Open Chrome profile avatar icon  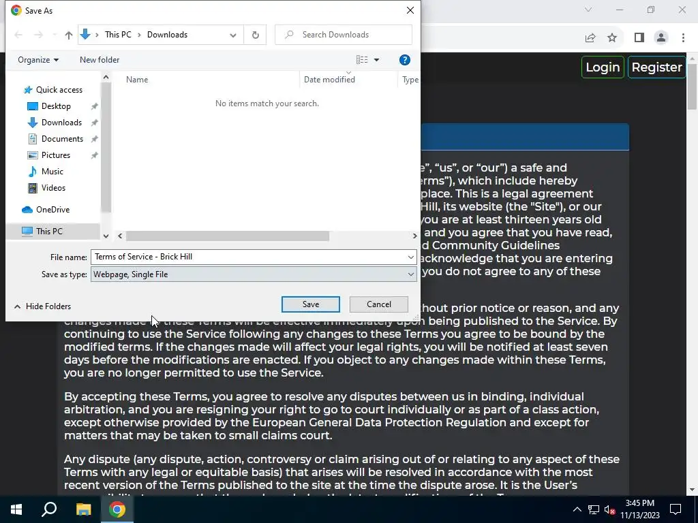pyautogui.click(x=661, y=38)
